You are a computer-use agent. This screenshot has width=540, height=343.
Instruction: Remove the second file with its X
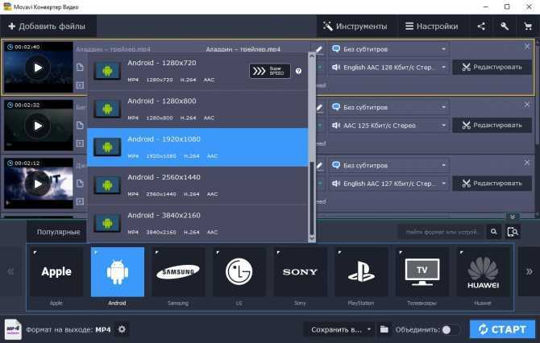[x=527, y=105]
